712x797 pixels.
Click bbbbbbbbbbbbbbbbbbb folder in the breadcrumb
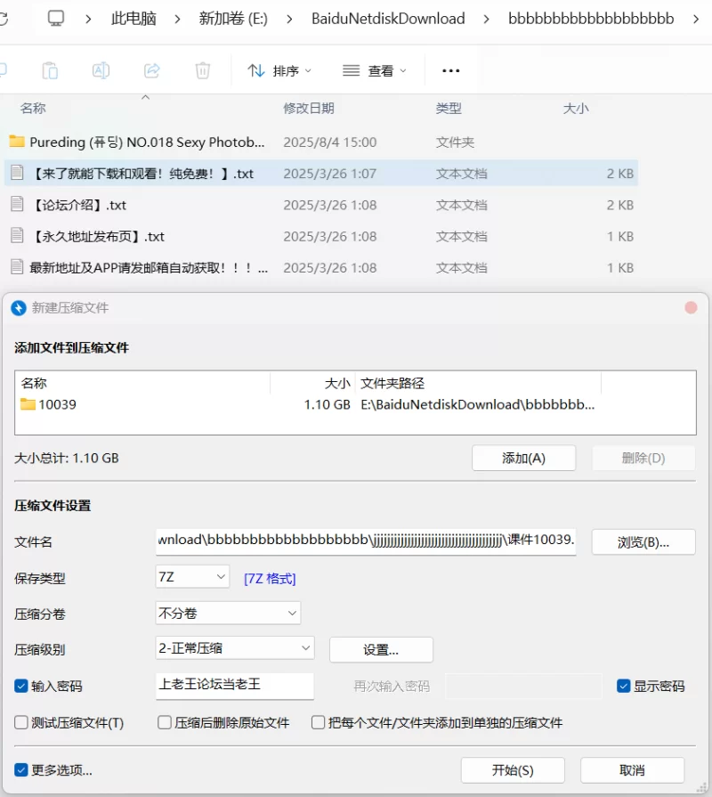591,19
